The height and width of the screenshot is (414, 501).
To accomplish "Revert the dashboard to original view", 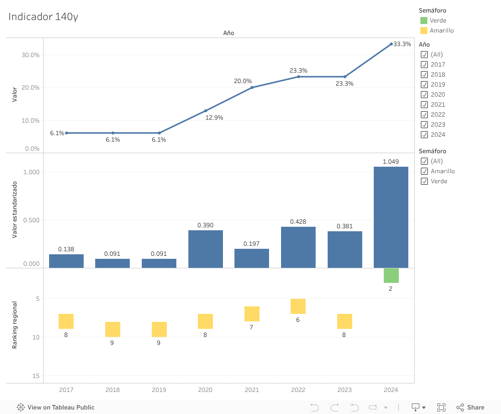I will coord(354,407).
